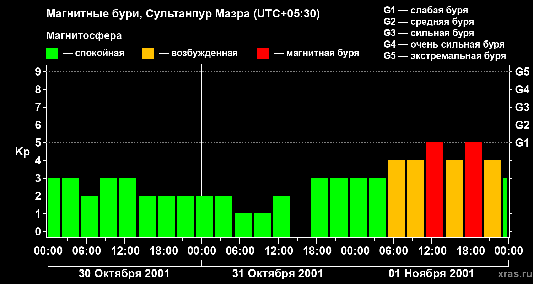Screen dimensions: 533x284
Task: Click the green 'спокойная' legend swatch
Action: [52, 54]
